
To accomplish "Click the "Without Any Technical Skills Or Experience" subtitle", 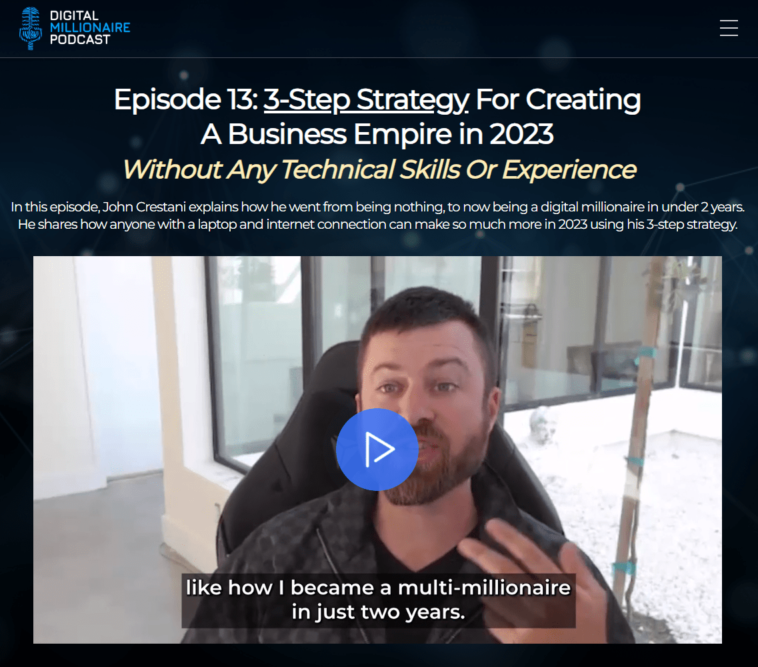I will point(379,170).
